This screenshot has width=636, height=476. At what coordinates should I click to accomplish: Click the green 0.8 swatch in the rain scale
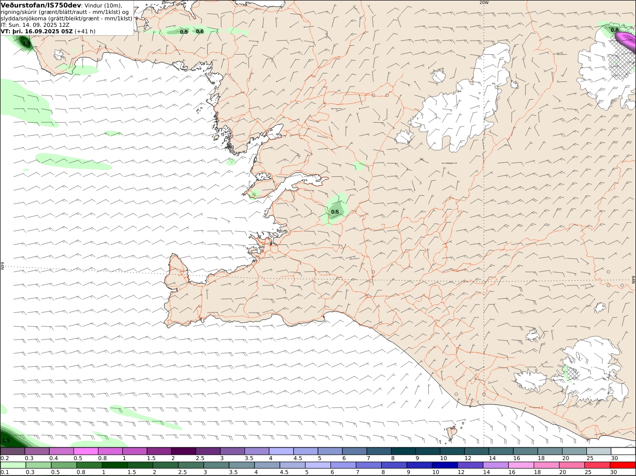coord(89,465)
